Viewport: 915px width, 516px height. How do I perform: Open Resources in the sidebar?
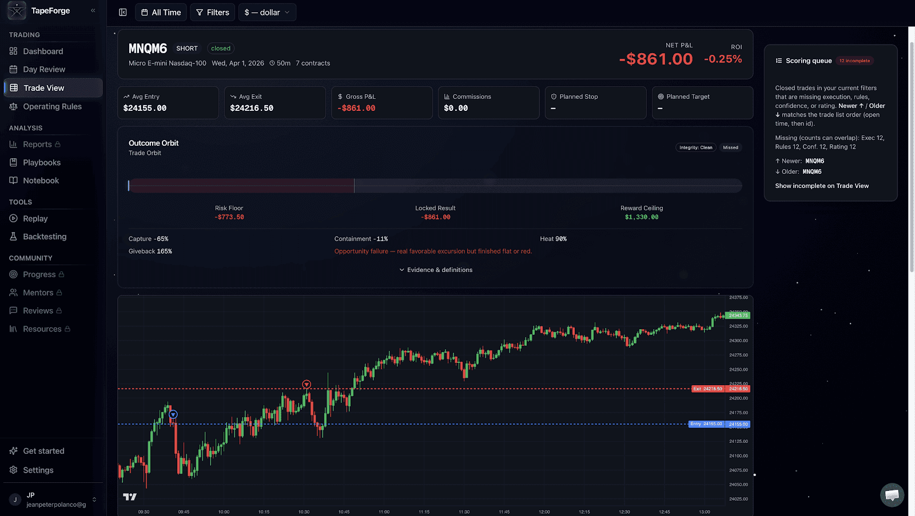53,329
